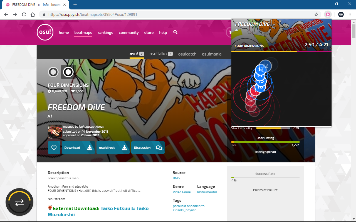
Task: Open the Taiko Futsuu & Taiko Muzukashii link
Action: pyautogui.click(x=98, y=211)
